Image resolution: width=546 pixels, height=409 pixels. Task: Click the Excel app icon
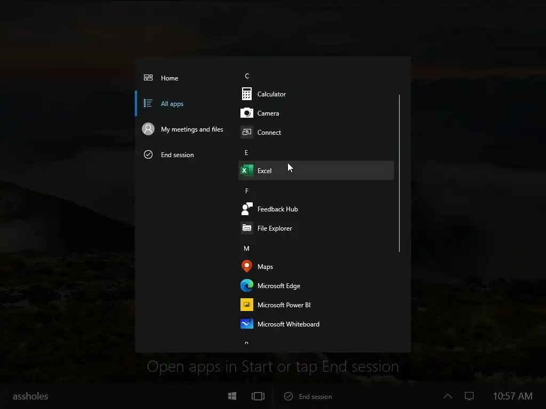click(246, 170)
